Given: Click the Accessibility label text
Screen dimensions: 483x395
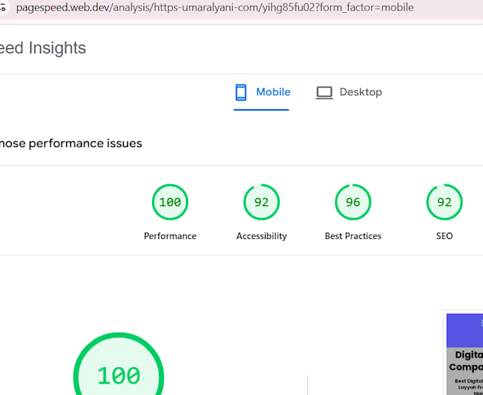Looking at the screenshot, I should pyautogui.click(x=261, y=236).
